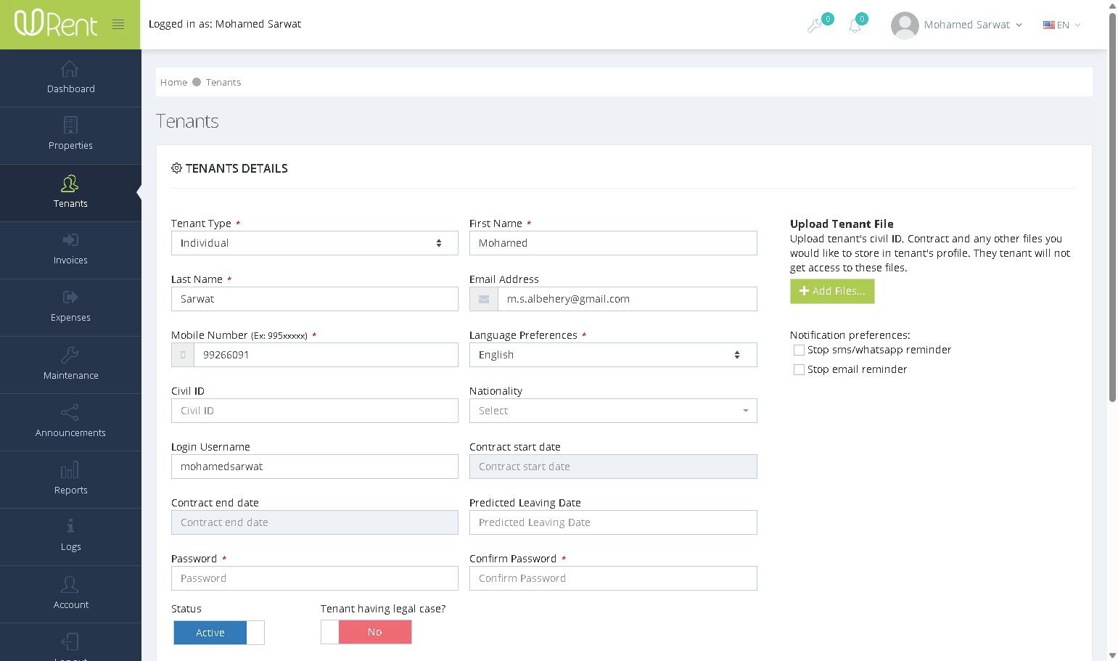Toggle the Active status switch
Viewport: 1118px width, 661px height.
[218, 633]
